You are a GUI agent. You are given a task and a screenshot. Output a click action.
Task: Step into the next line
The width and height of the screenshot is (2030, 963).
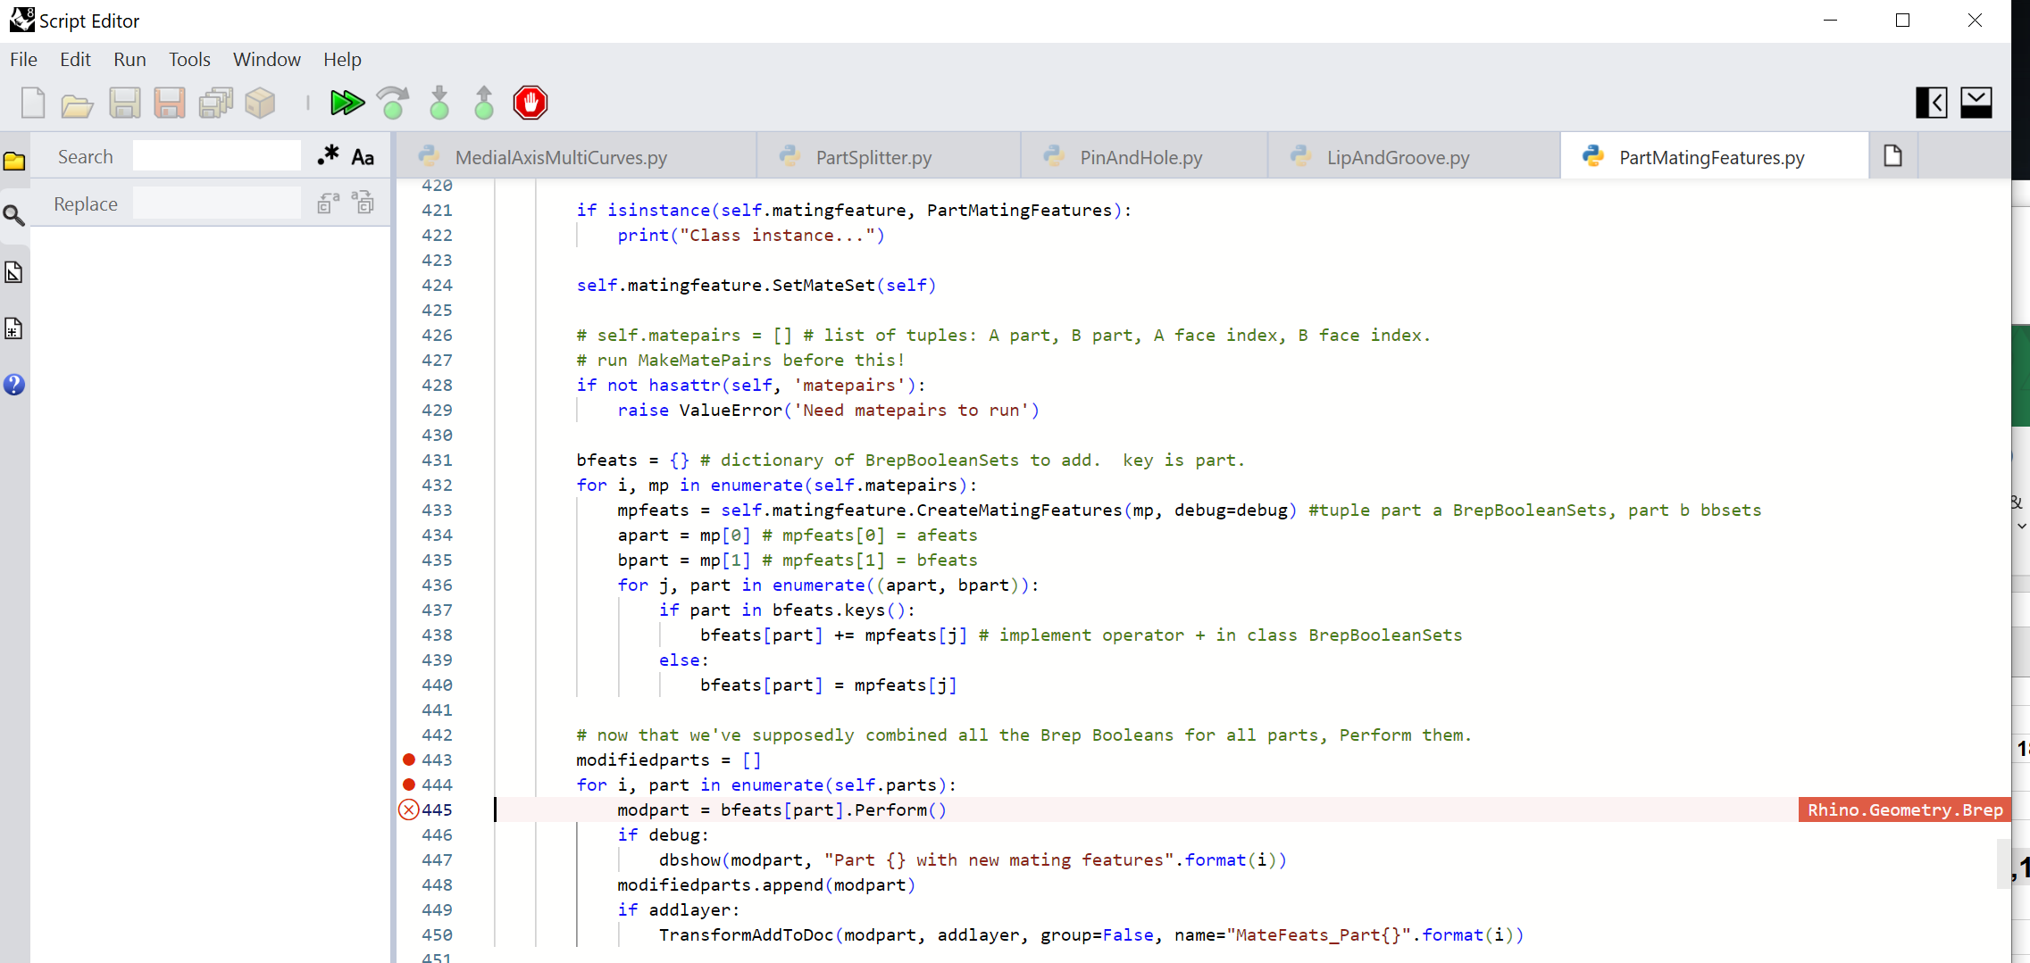coord(439,103)
